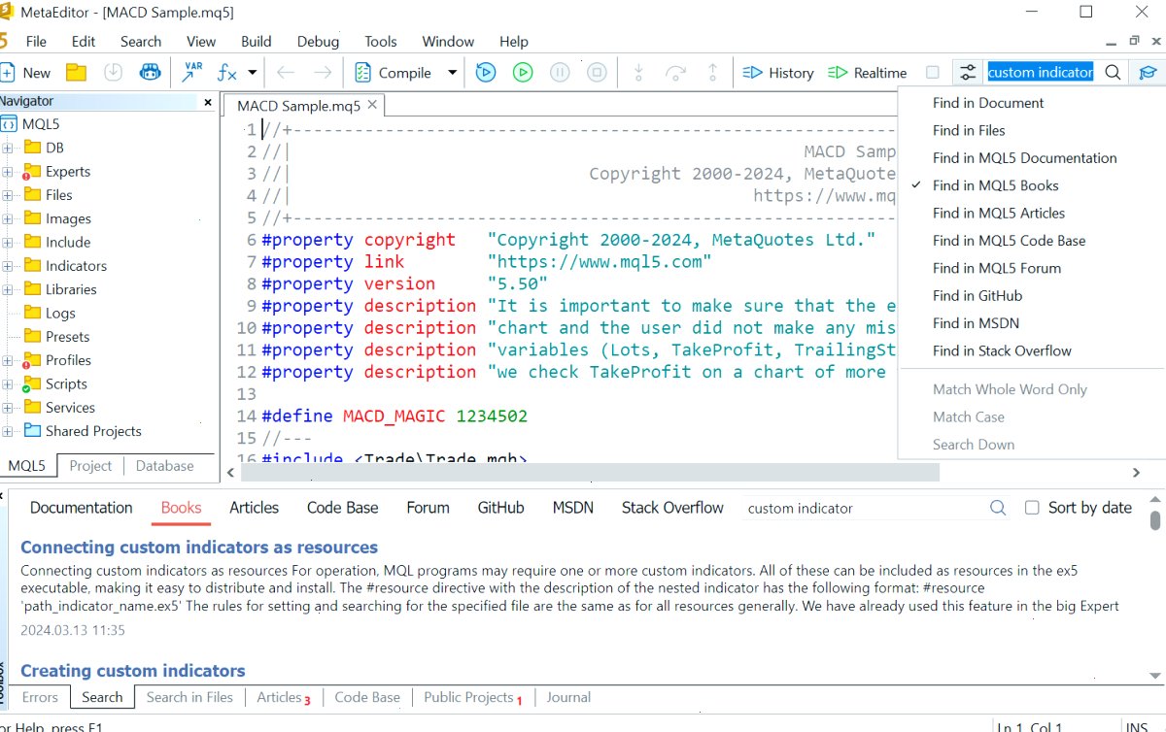Image resolution: width=1166 pixels, height=732 pixels.
Task: Select Find in GitHub option
Action: 977,296
